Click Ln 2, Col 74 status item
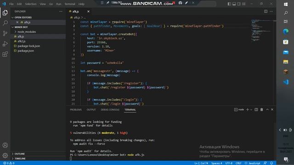Screen dimensions: 294x165 pyautogui.click(x=201, y=163)
